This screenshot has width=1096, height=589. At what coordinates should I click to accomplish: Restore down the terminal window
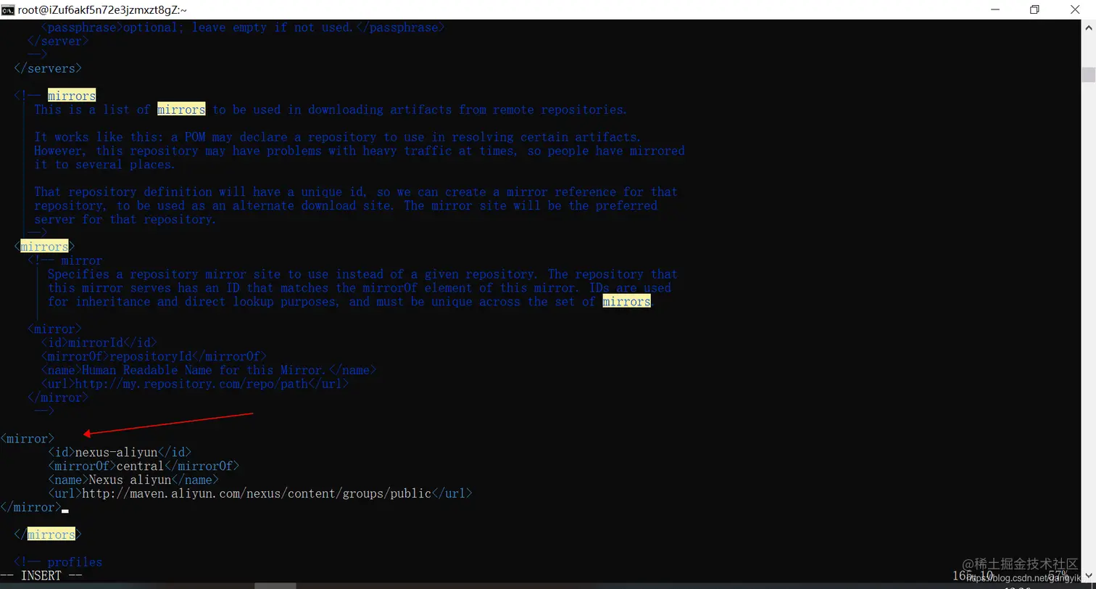click(1034, 9)
